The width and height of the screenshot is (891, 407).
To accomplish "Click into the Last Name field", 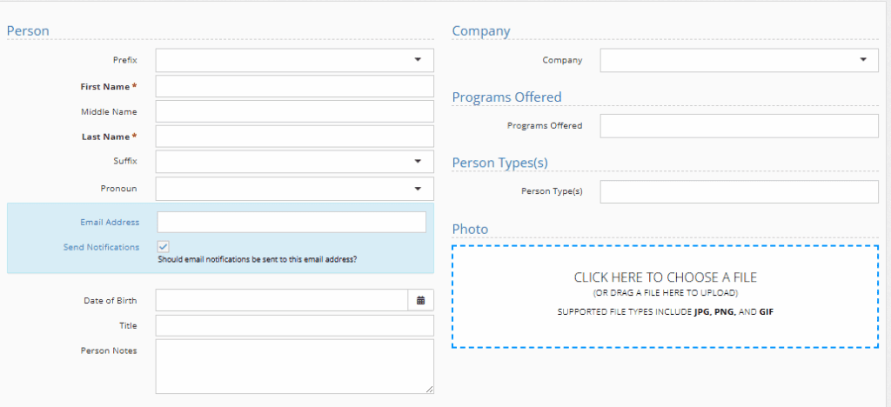I will tap(294, 137).
